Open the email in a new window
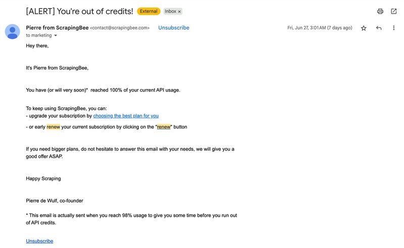The width and height of the screenshot is (404, 248). coord(393,11)
